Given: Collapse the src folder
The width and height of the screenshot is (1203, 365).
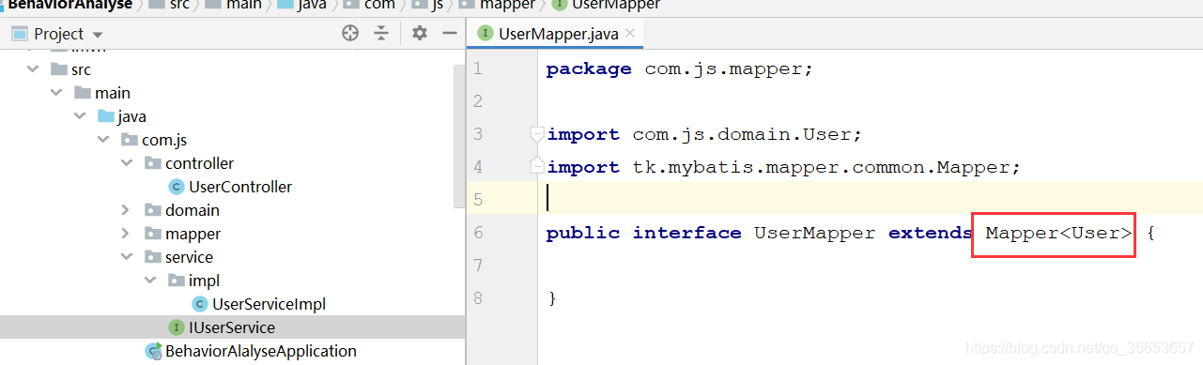Looking at the screenshot, I should pyautogui.click(x=33, y=69).
